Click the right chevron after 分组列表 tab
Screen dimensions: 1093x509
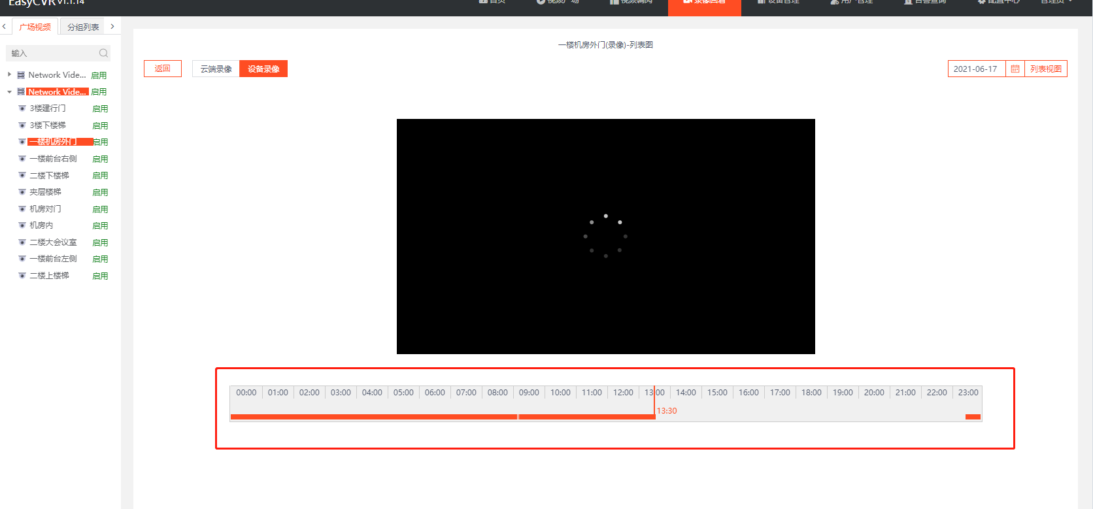pos(112,27)
